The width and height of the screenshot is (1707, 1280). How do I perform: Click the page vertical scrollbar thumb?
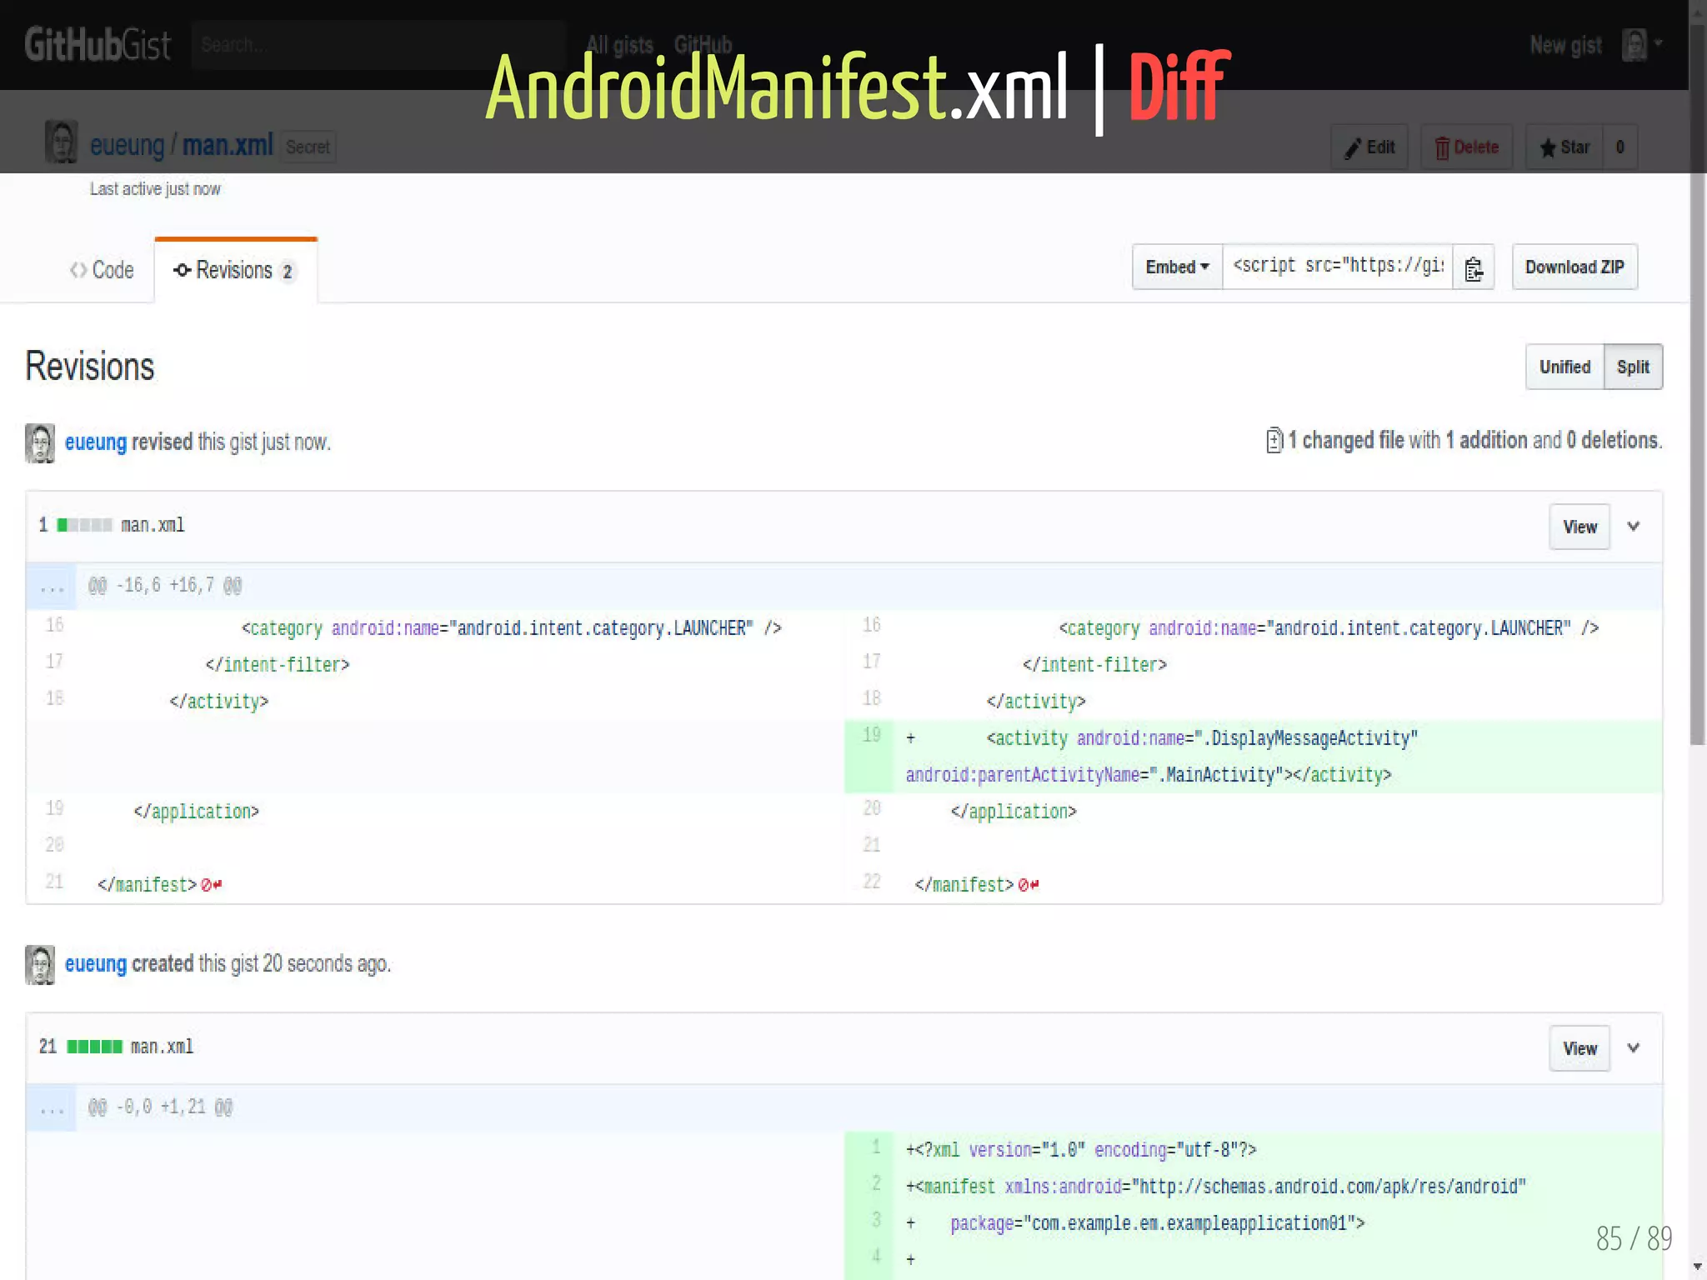click(x=1698, y=383)
